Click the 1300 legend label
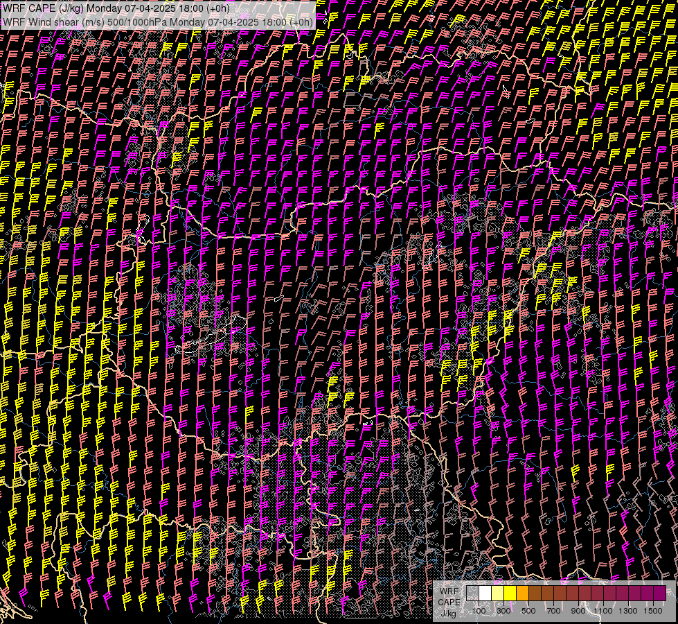 click(x=628, y=611)
